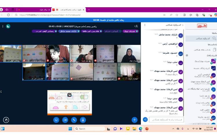
Task: Click the connection status bars icon
Action: (x=8, y=26)
